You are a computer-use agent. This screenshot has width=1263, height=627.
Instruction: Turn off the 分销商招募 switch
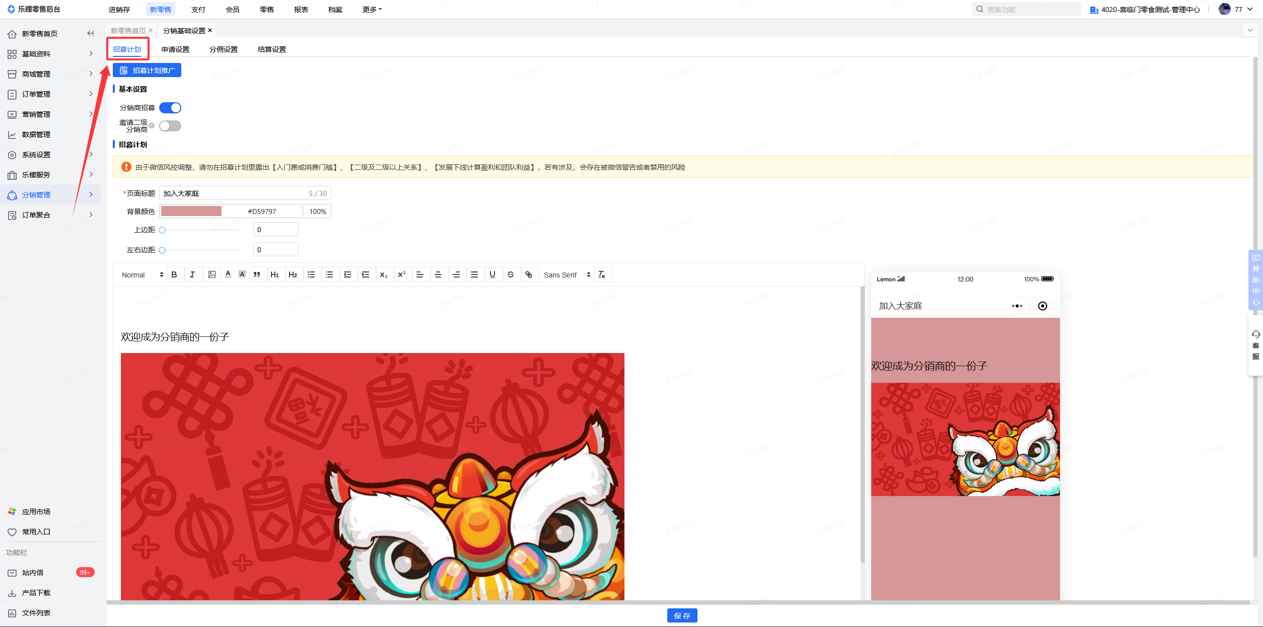[x=170, y=108]
